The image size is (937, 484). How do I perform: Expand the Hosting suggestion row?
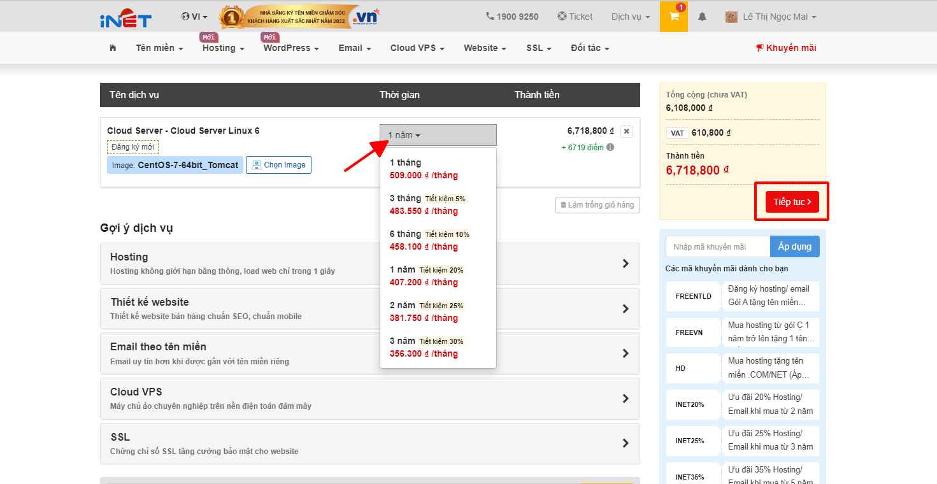(x=370, y=264)
